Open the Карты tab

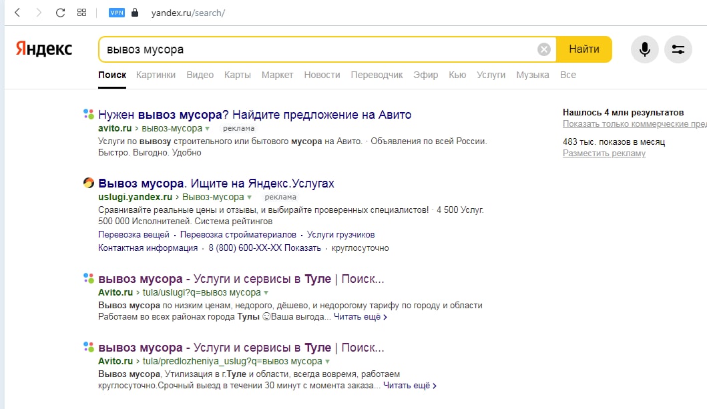coord(237,75)
